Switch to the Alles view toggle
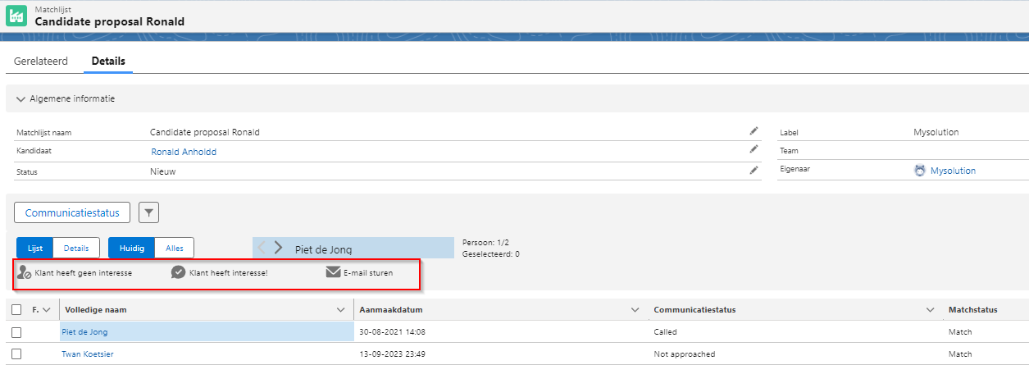Screen dimensions: 1029x365 175,248
